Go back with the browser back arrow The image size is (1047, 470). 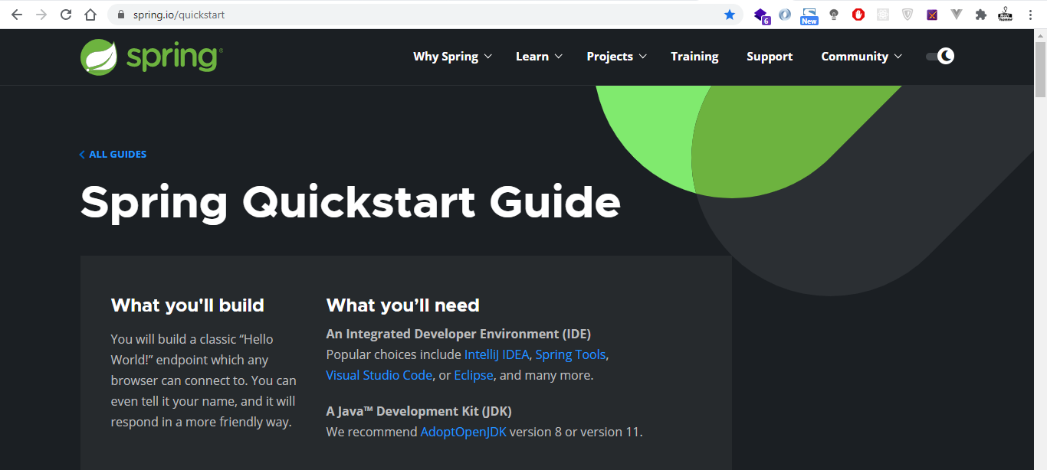(x=16, y=15)
